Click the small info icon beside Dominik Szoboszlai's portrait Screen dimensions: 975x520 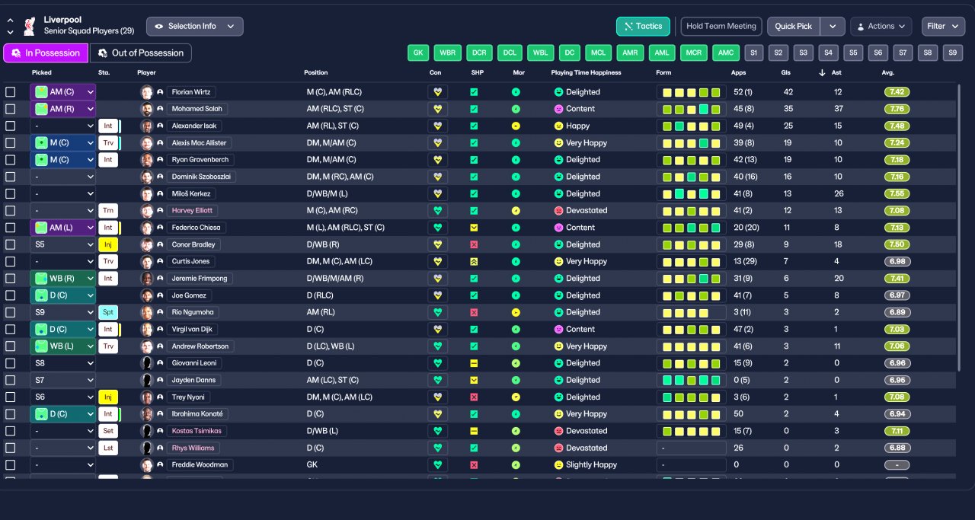(x=160, y=177)
